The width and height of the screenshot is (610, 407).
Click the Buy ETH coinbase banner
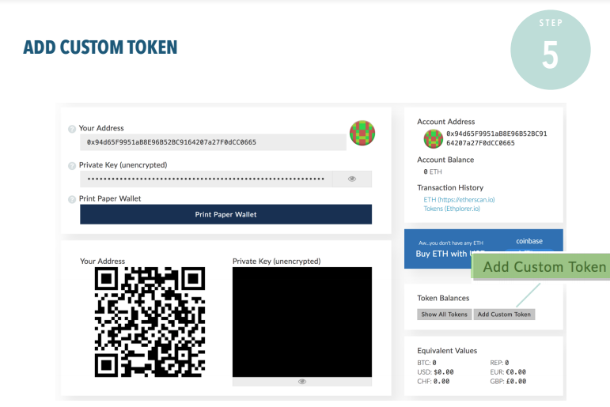tap(483, 249)
